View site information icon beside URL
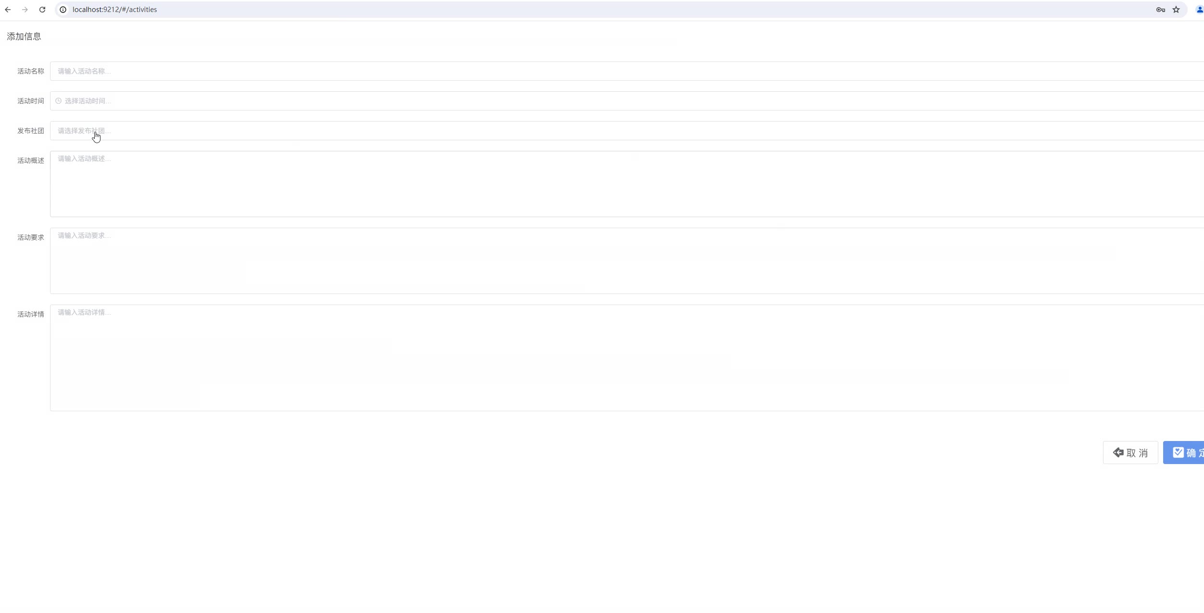This screenshot has width=1204, height=613. 63,10
